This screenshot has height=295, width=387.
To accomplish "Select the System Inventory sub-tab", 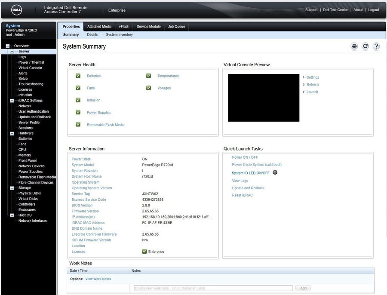I will coord(119,35).
